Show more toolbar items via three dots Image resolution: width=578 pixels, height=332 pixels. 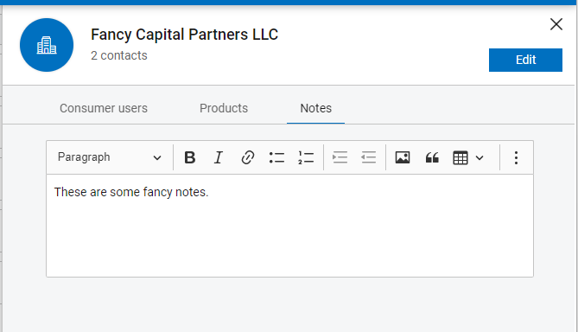point(516,157)
